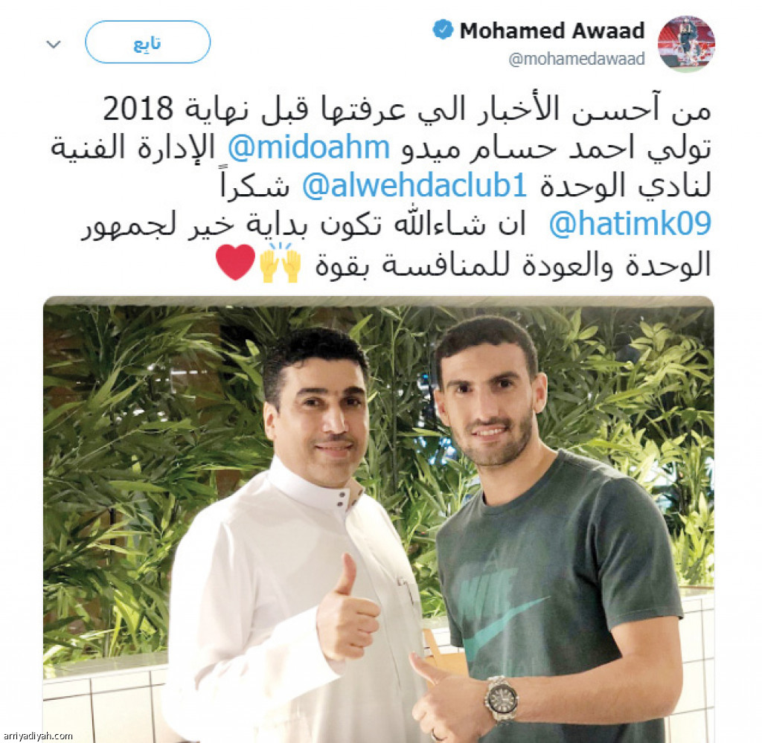Click the تابع follow button
This screenshot has height=743, width=762.
click(148, 42)
